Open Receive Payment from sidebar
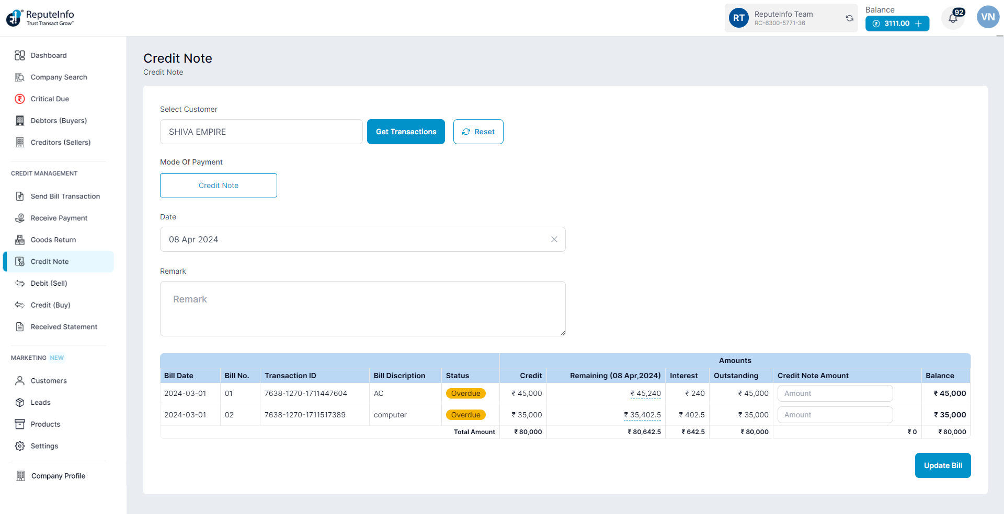Viewport: 1004px width, 514px height. pos(59,218)
